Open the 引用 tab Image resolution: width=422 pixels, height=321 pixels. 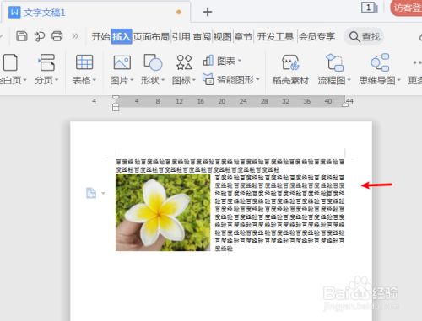pos(181,36)
